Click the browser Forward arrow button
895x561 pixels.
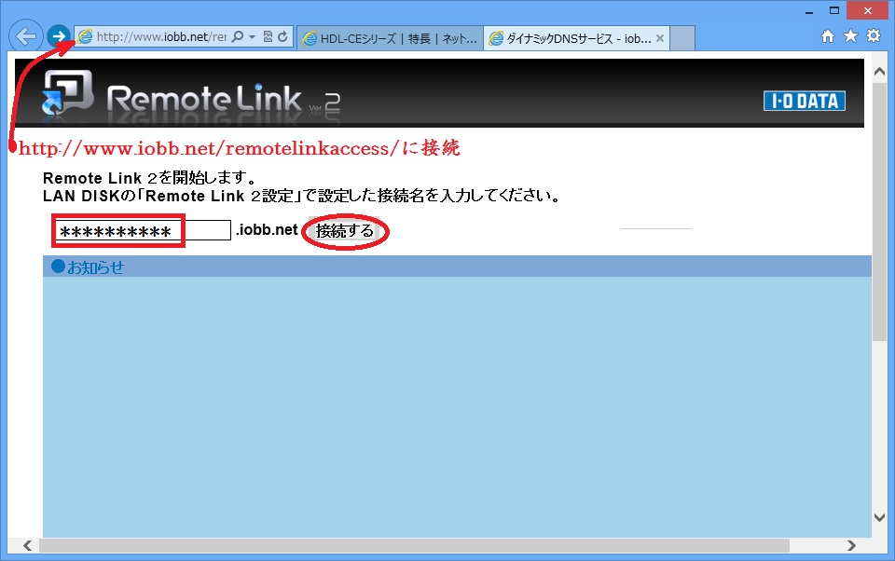[58, 36]
